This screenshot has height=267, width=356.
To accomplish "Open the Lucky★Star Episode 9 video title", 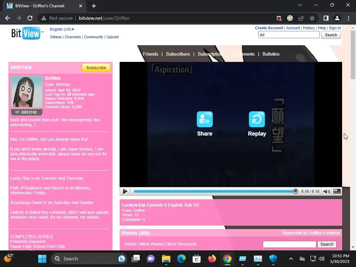I will (x=161, y=205).
